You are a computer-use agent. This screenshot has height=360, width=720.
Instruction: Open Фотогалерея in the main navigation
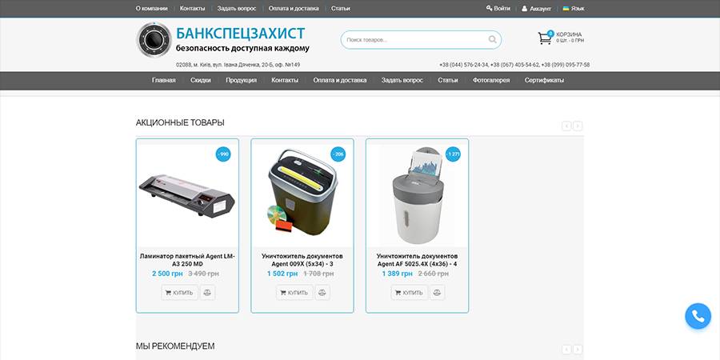(490, 80)
